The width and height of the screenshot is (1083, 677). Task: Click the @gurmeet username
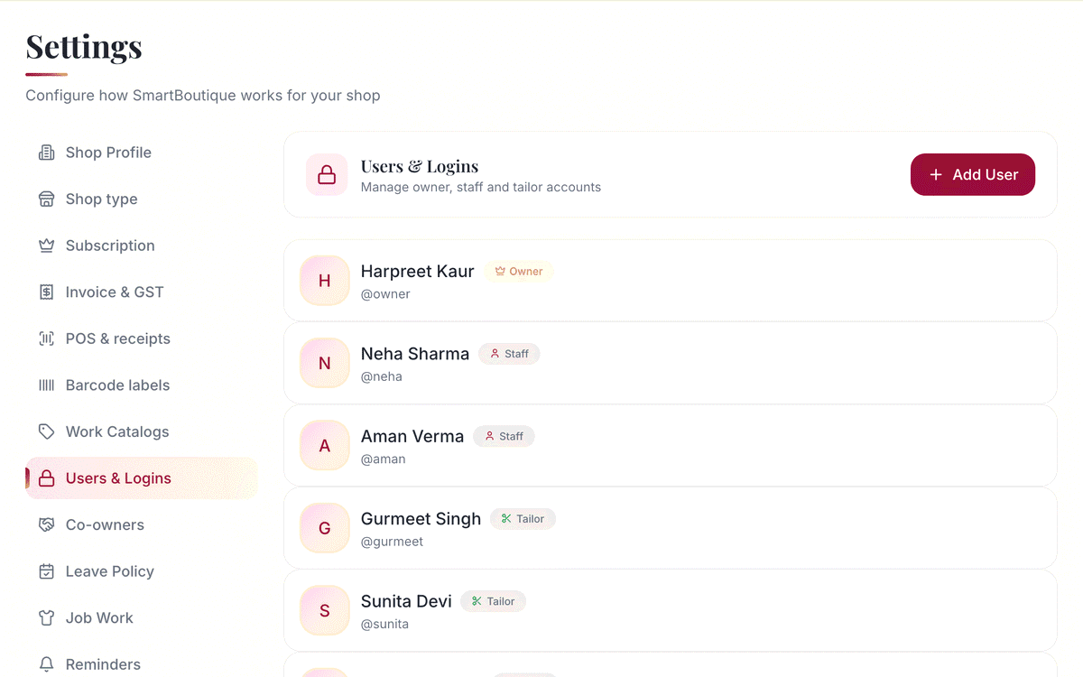coord(392,542)
